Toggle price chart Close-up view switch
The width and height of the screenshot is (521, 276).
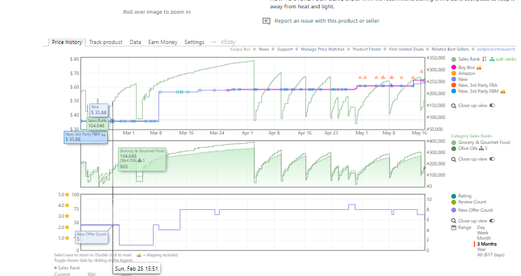tap(492, 106)
